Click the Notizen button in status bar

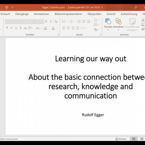click(x=121, y=139)
